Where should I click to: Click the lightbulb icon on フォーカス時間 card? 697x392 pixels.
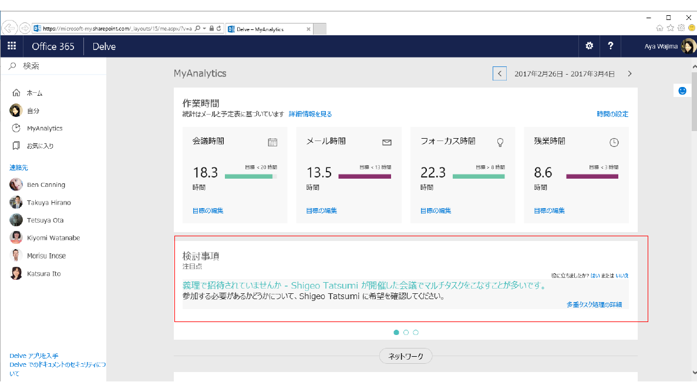pos(500,142)
